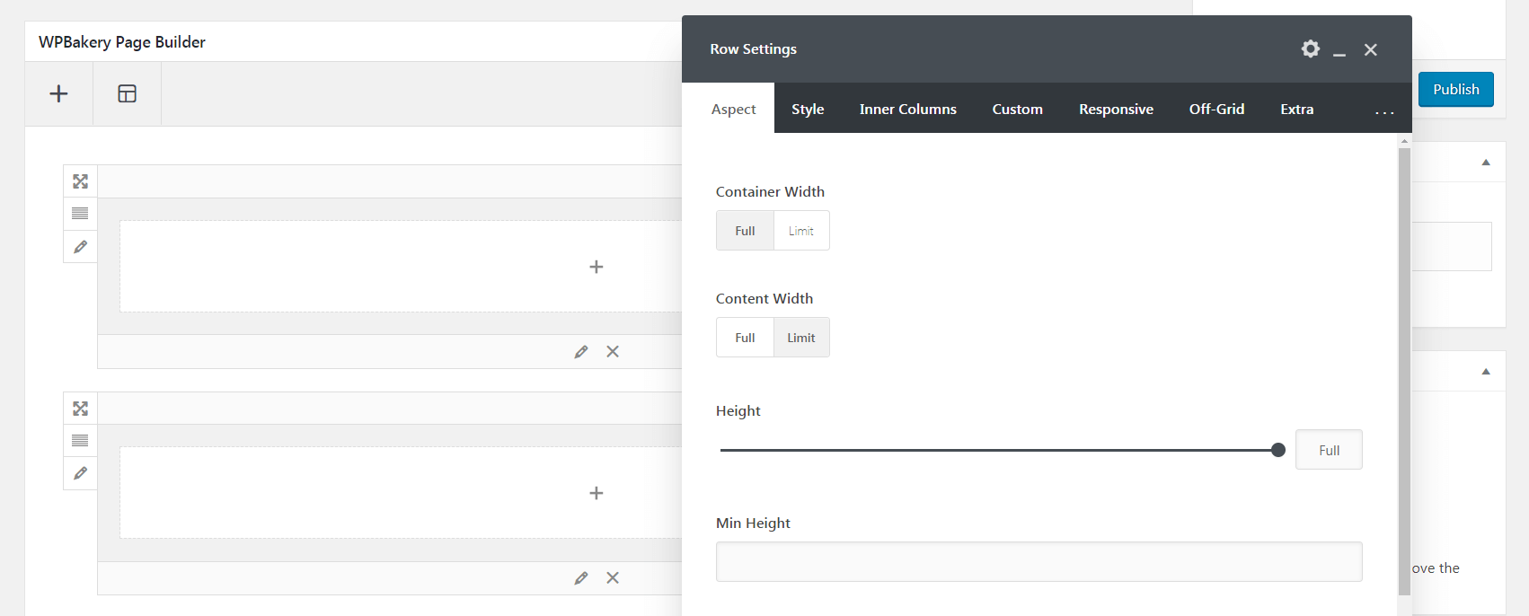Click the Publish button
Viewport: 1529px width, 616px height.
pos(1455,89)
